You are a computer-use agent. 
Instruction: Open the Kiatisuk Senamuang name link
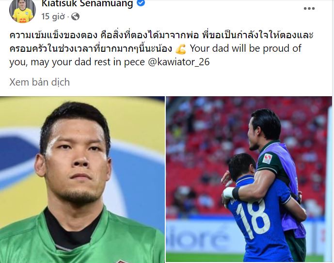tap(87, 3)
